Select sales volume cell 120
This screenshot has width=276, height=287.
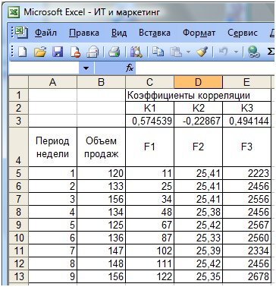click(101, 173)
